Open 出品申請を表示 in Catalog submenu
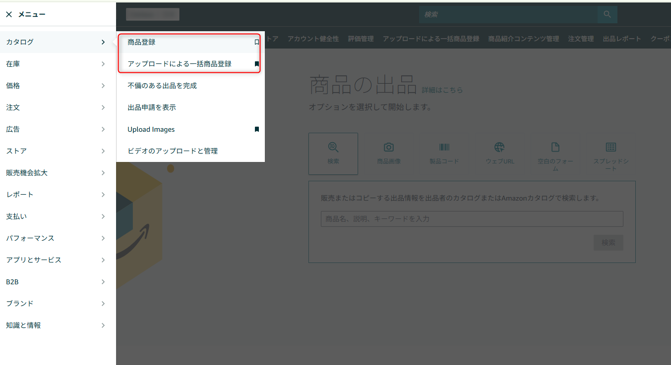Screen dimensions: 671x365 pyautogui.click(x=152, y=107)
